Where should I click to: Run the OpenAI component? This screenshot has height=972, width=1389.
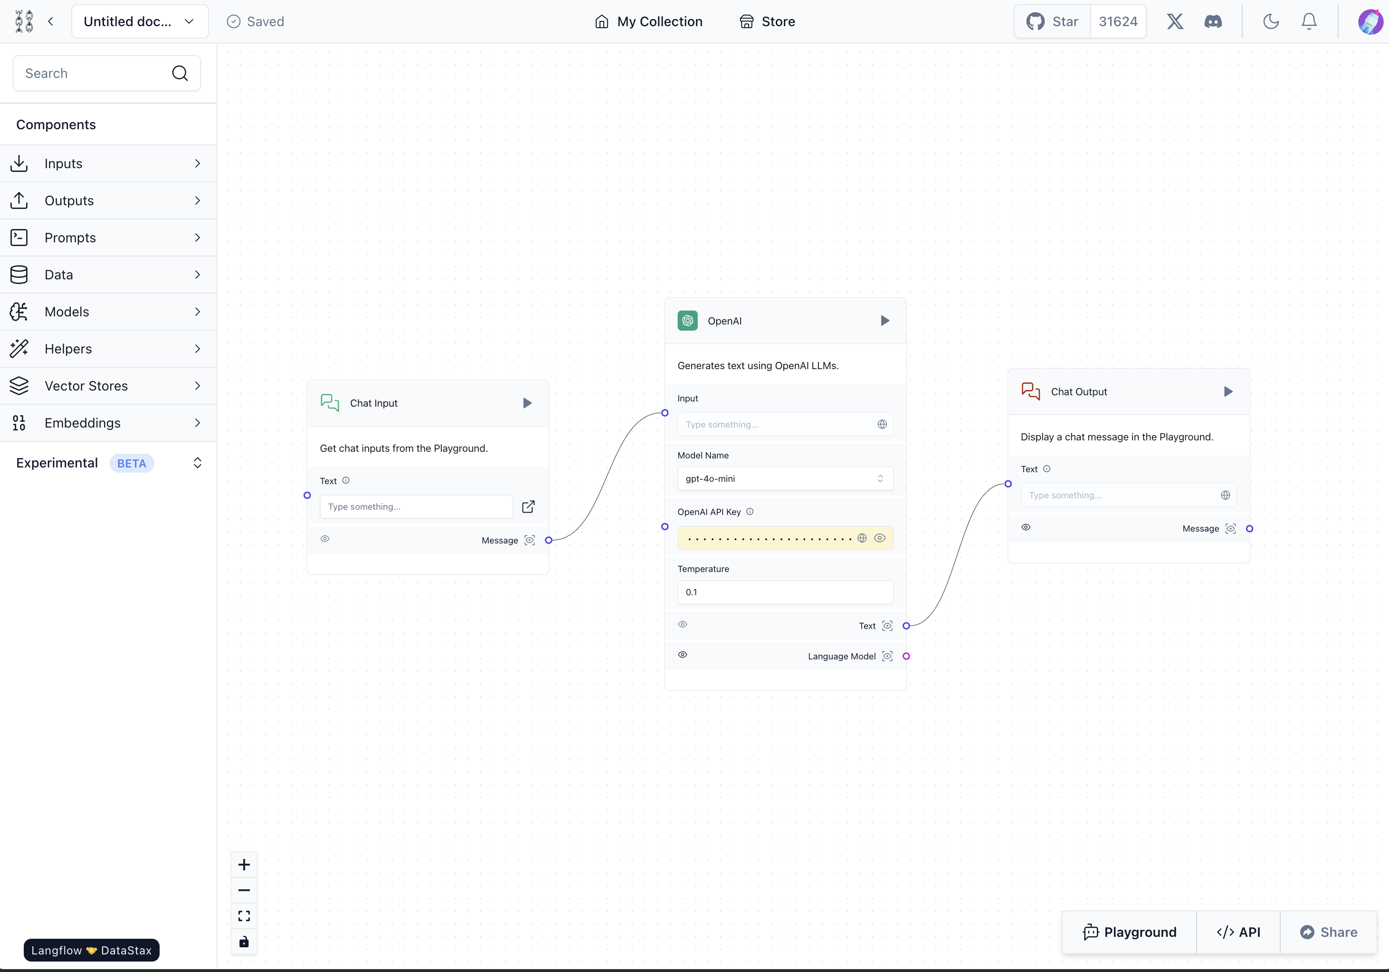[x=885, y=321]
